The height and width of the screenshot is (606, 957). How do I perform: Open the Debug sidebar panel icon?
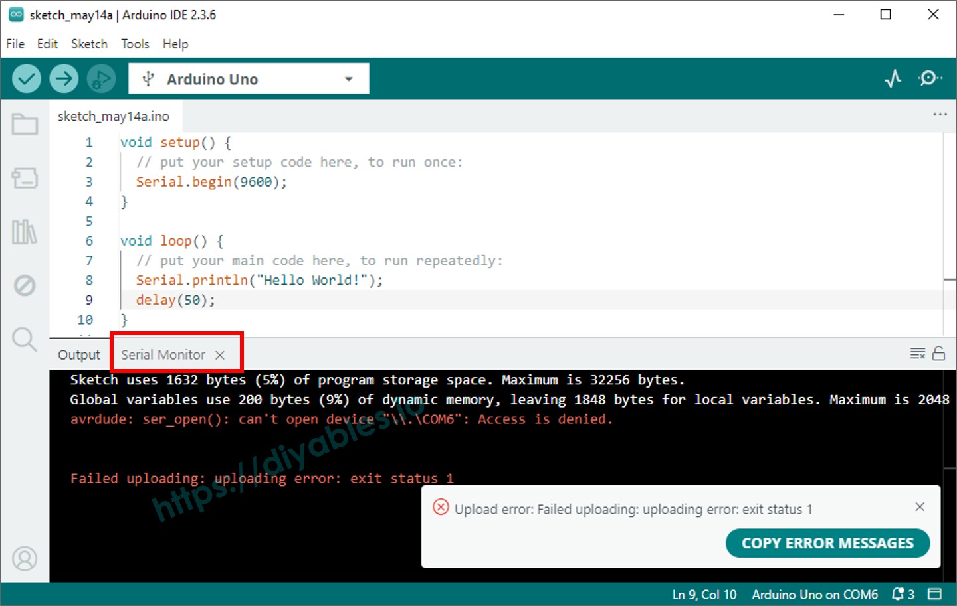coord(25,285)
